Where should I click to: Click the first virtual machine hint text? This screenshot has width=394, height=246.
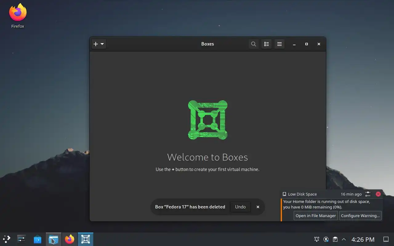(x=207, y=169)
